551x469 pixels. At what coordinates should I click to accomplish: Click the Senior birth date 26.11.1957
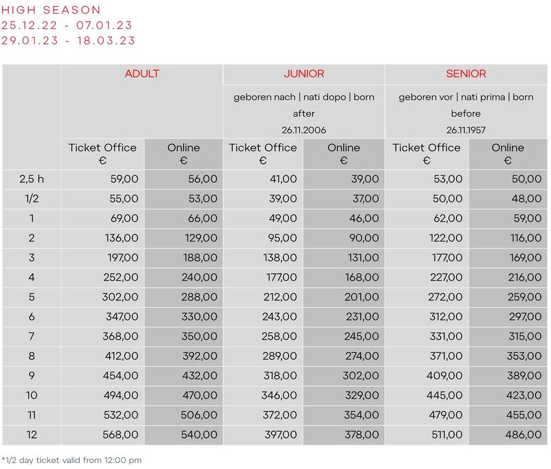(x=466, y=130)
